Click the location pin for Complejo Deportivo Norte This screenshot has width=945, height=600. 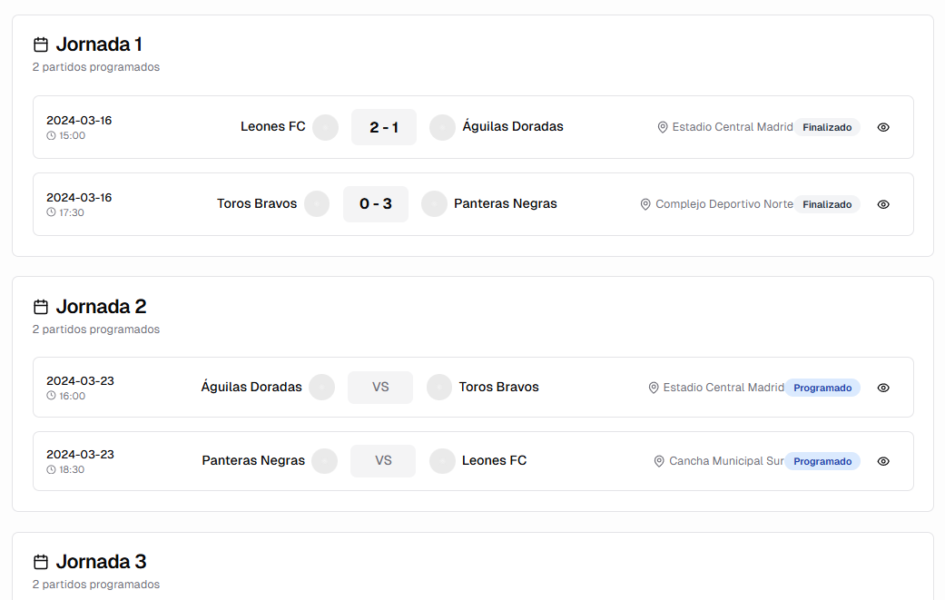(645, 204)
